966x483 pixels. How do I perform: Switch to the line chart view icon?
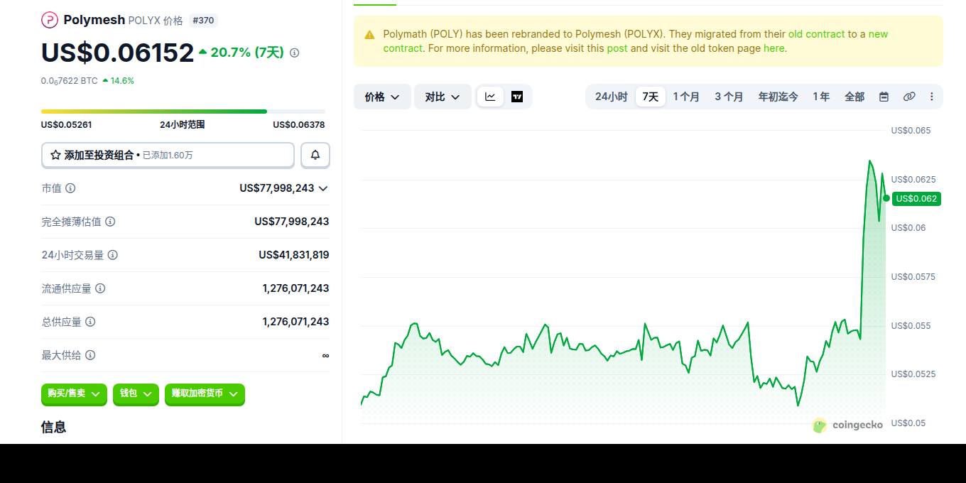click(x=490, y=97)
